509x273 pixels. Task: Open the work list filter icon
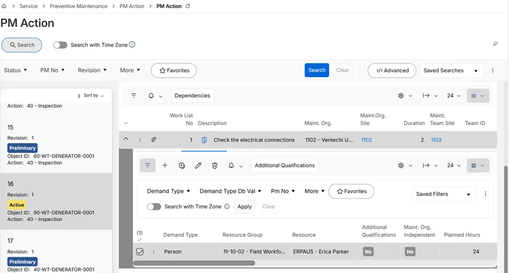point(134,95)
